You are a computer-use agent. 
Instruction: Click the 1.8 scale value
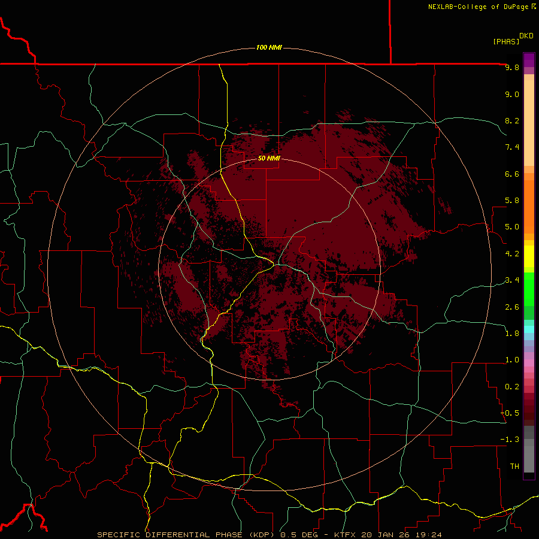pos(512,334)
